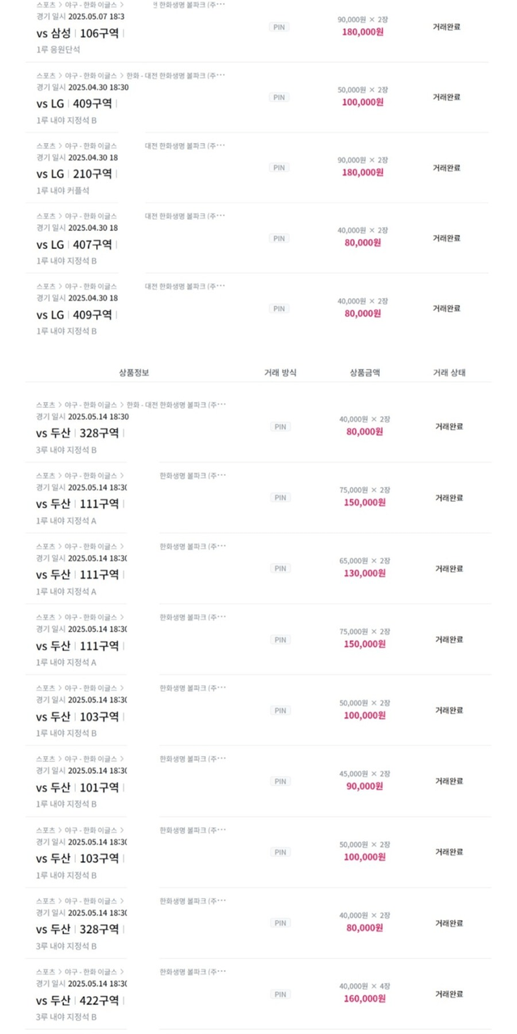Open the vs LG 407구역 listing title

click(74, 244)
